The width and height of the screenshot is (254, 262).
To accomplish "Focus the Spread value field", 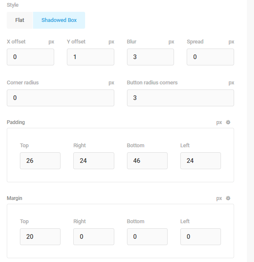I will click(x=210, y=57).
